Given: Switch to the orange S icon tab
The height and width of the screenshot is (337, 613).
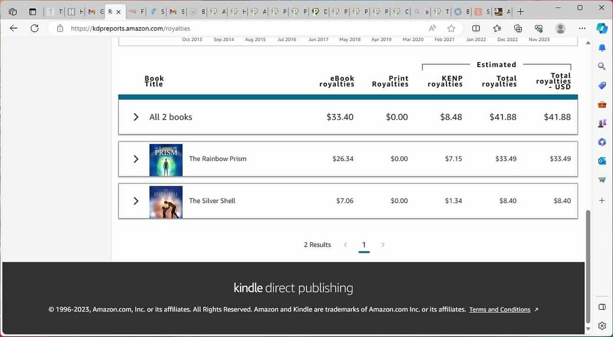Looking at the screenshot, I should coord(482,12).
